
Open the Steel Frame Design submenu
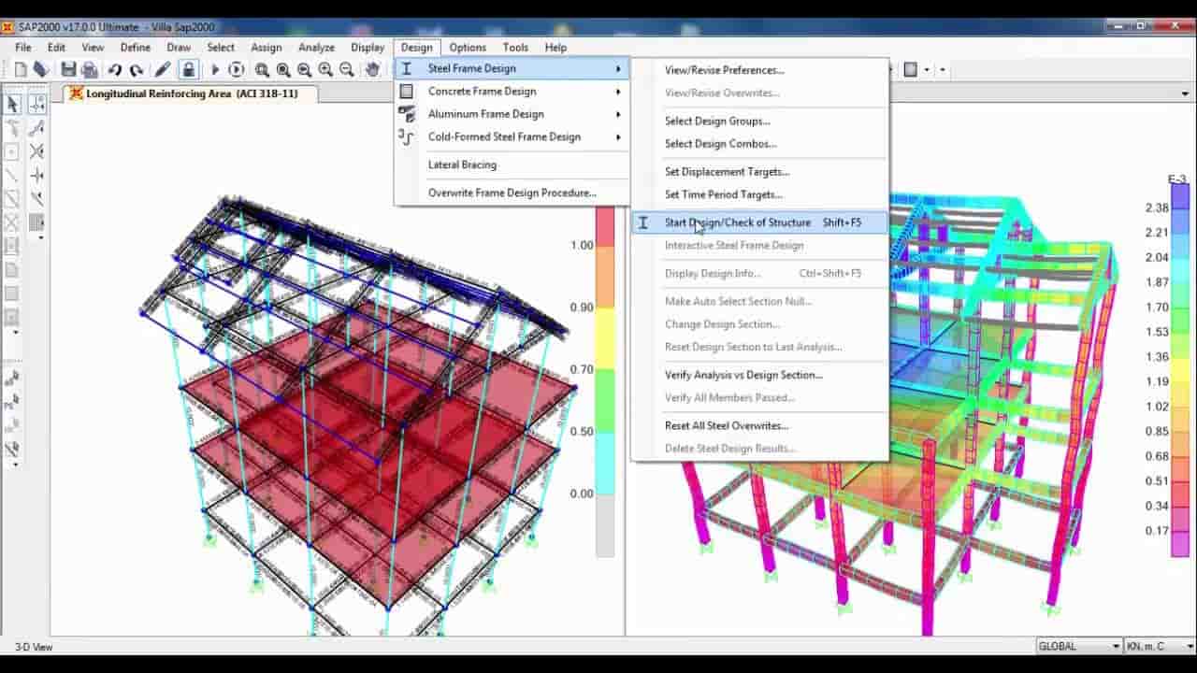(x=472, y=68)
